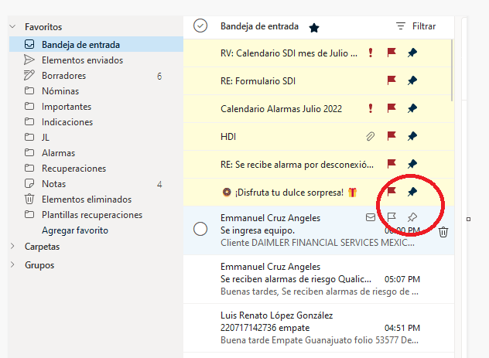
Task: Mark Se ingresa equipo message as unread
Action: (x=371, y=217)
